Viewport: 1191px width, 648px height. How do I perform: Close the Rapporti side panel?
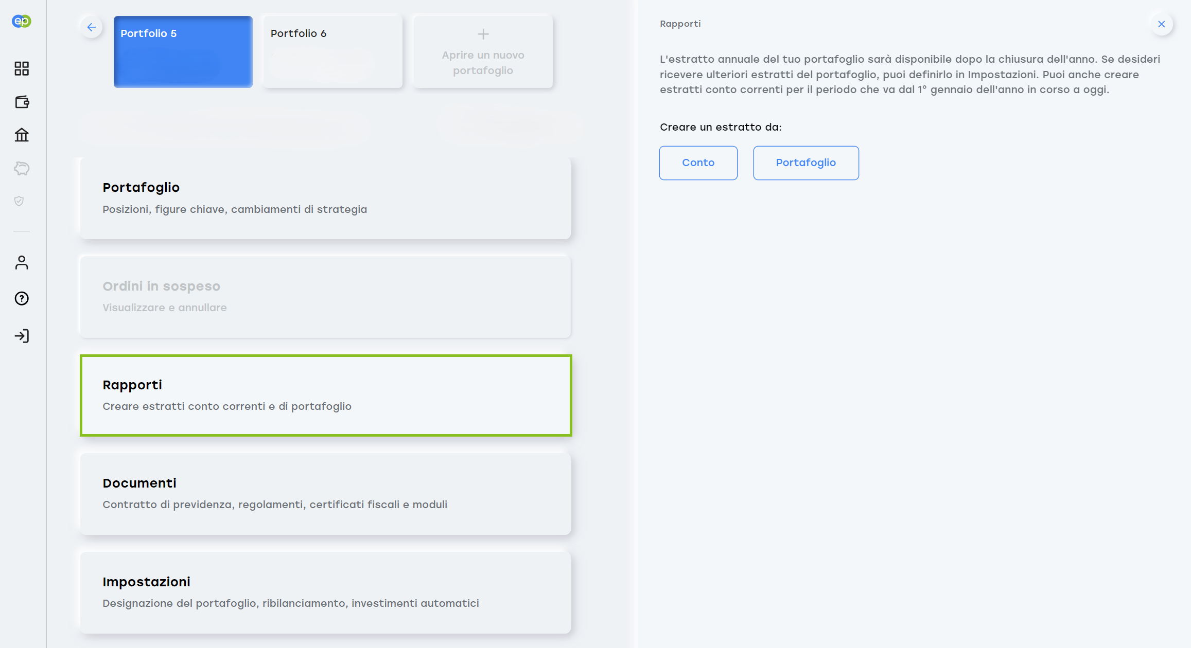(1161, 24)
